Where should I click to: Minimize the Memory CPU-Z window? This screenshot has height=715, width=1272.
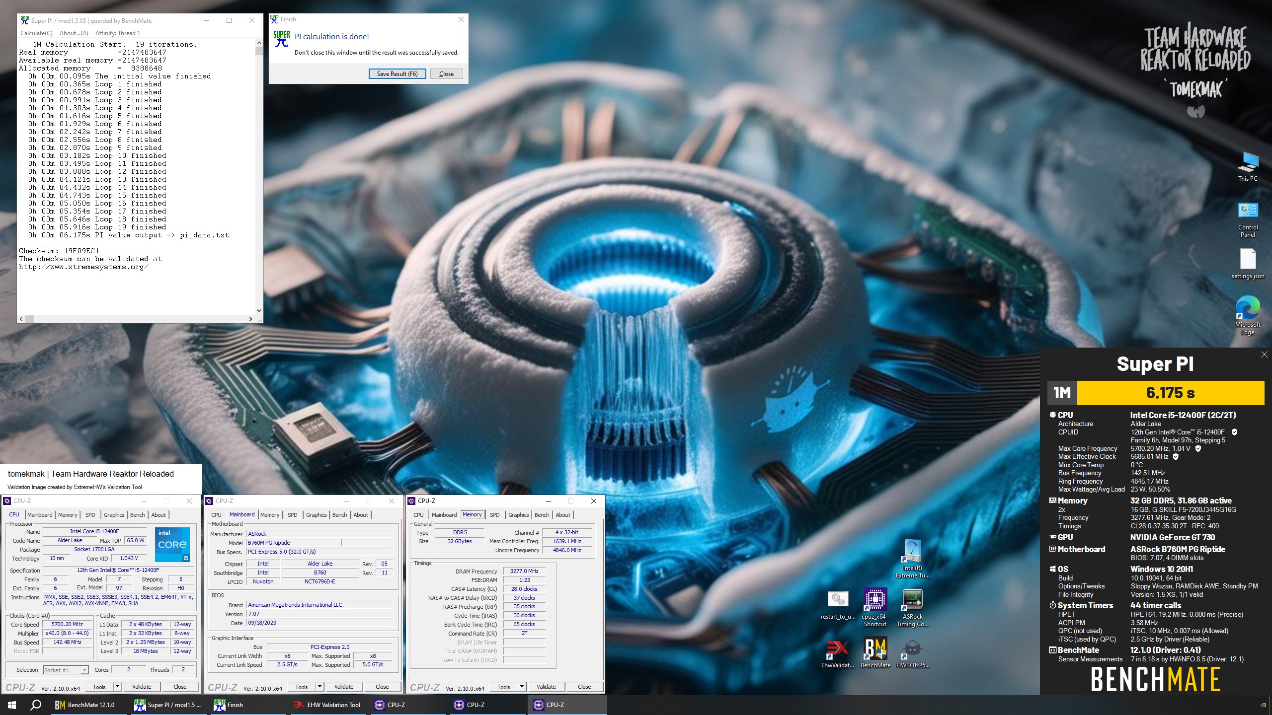548,501
